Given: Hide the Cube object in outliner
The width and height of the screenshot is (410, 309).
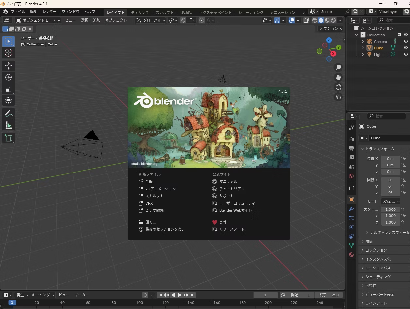Looking at the screenshot, I should [406, 48].
